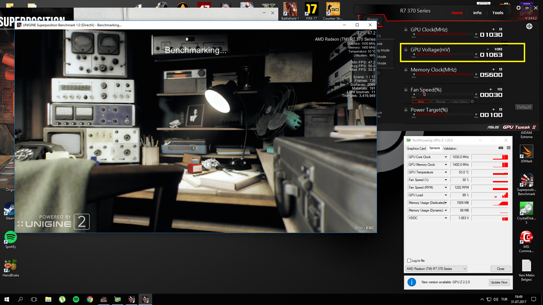Open 3DMark desktop shortcut
Screen dimensions: 543x305
(526, 154)
